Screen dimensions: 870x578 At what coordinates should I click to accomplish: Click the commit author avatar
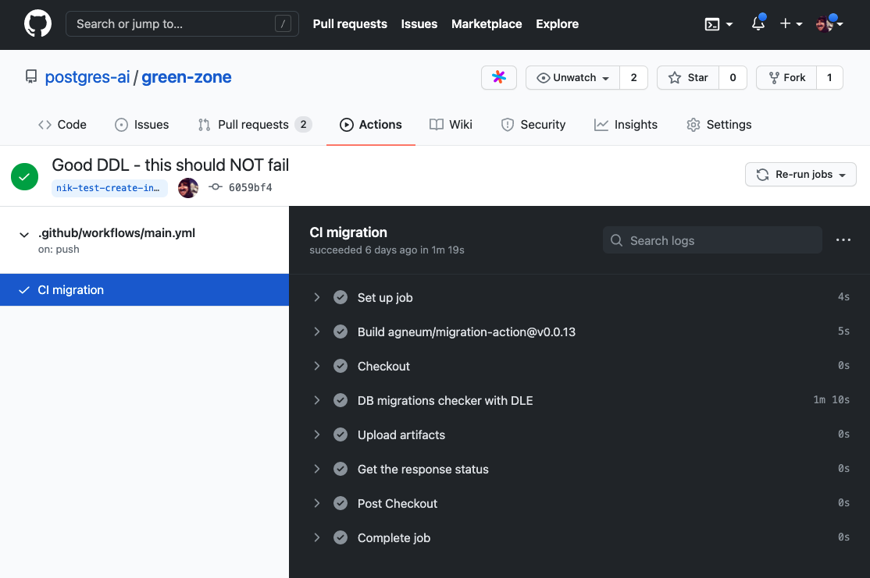188,187
